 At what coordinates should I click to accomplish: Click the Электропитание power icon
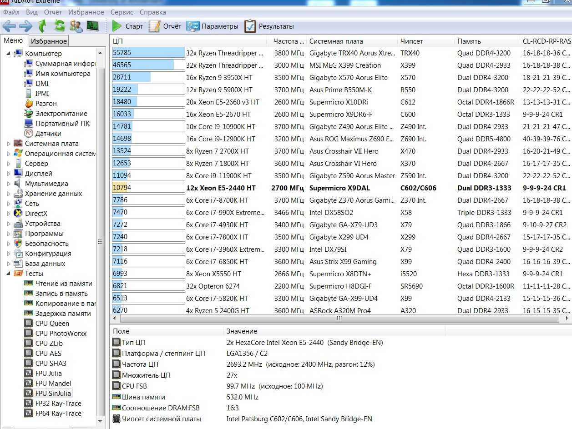click(x=29, y=114)
